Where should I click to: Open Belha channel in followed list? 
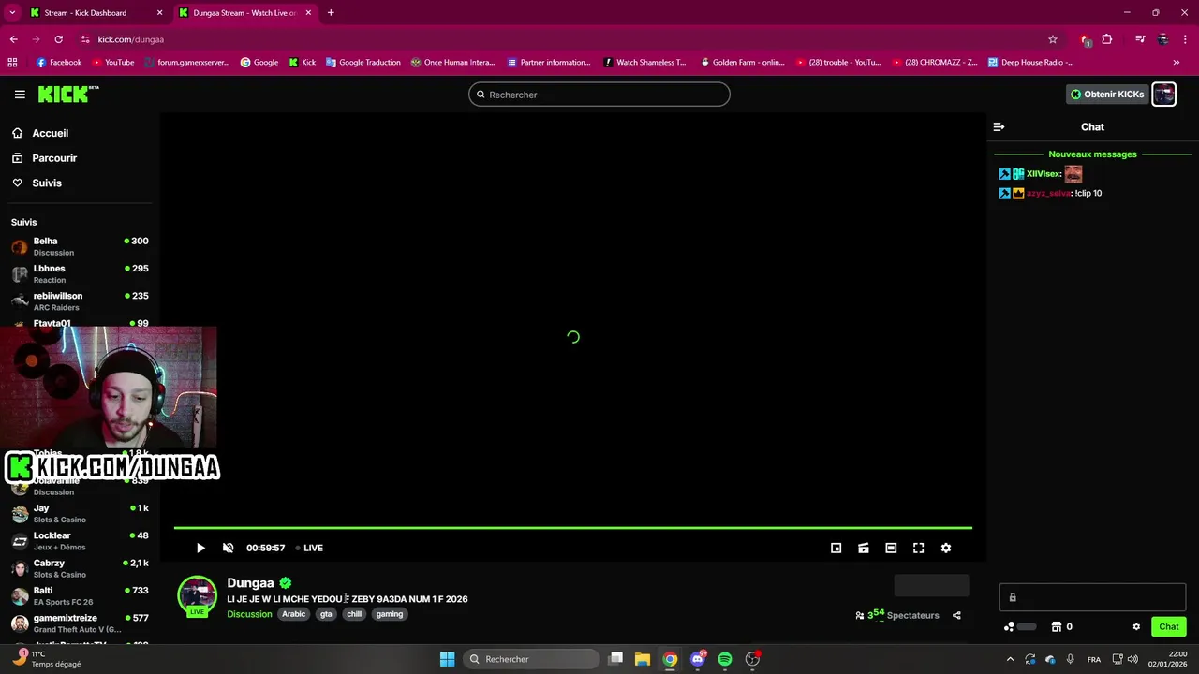80,246
